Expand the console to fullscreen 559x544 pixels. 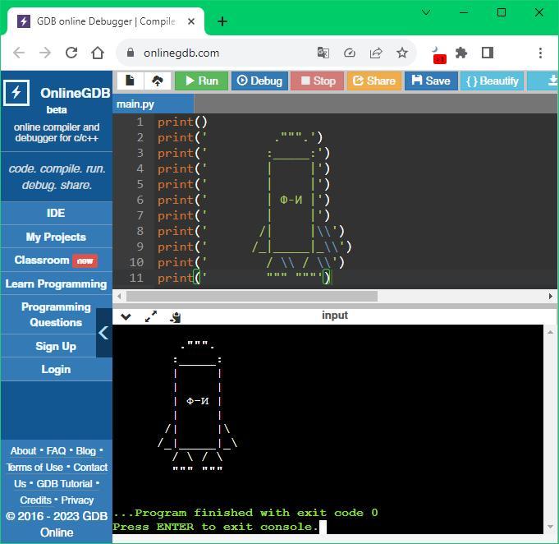(151, 316)
